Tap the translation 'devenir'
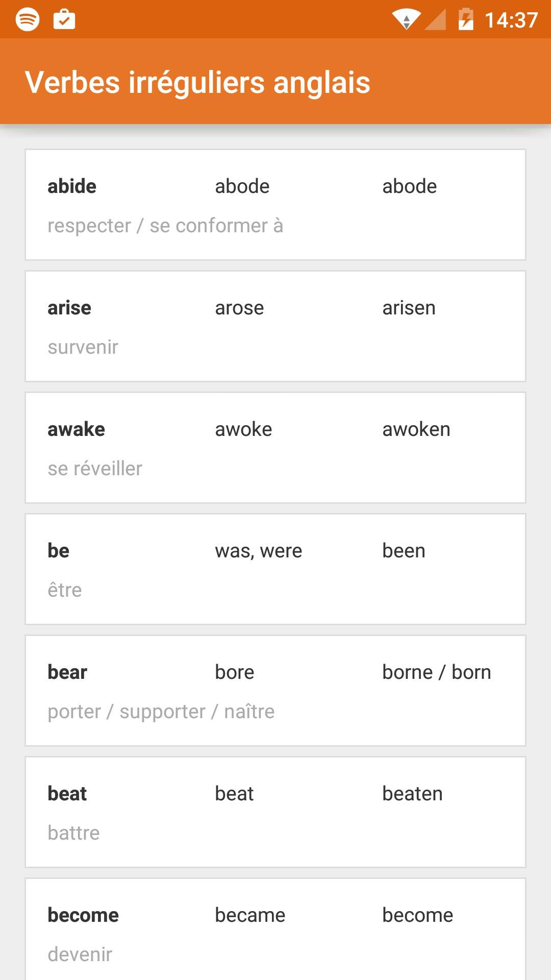The image size is (551, 980). tap(79, 953)
